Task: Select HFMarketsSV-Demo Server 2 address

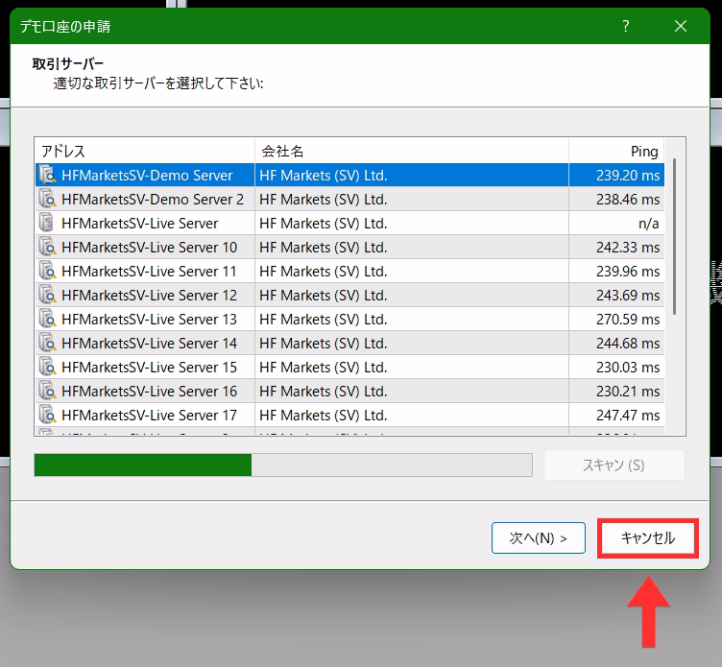Action: pyautogui.click(x=153, y=200)
